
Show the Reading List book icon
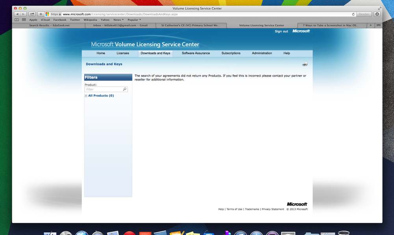point(17,20)
